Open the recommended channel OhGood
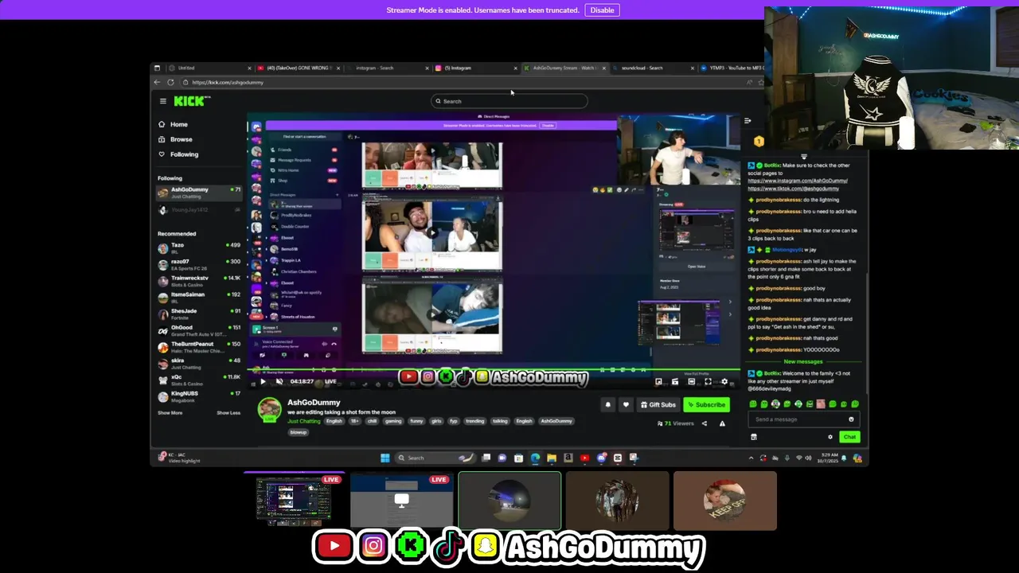Screen dimensions: 1019x573 point(199,330)
